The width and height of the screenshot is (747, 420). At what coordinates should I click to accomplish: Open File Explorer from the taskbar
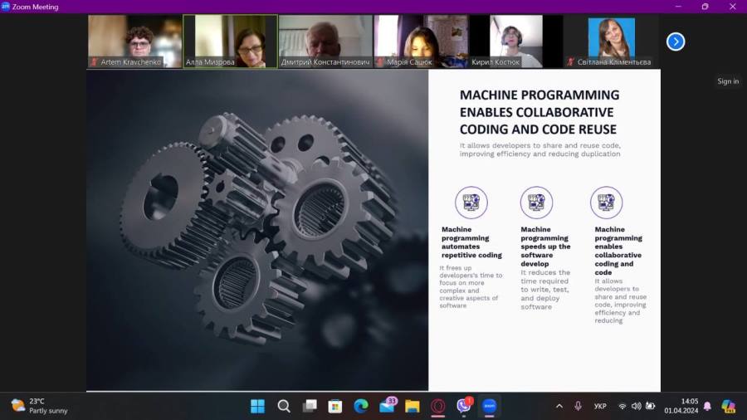click(x=412, y=406)
